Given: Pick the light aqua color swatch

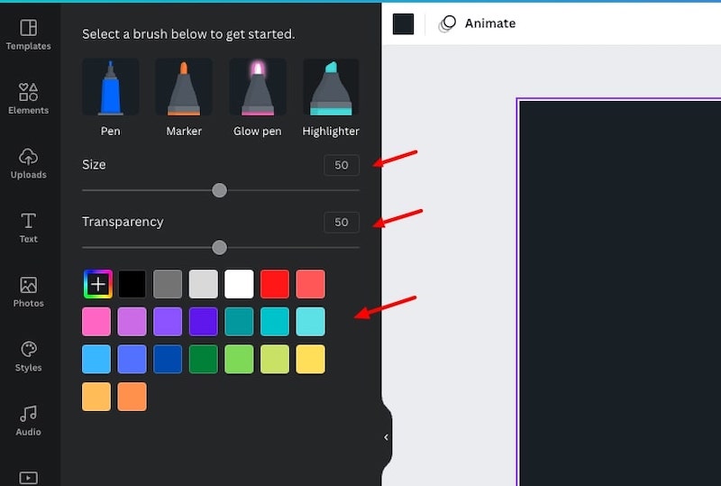Looking at the screenshot, I should [x=310, y=322].
